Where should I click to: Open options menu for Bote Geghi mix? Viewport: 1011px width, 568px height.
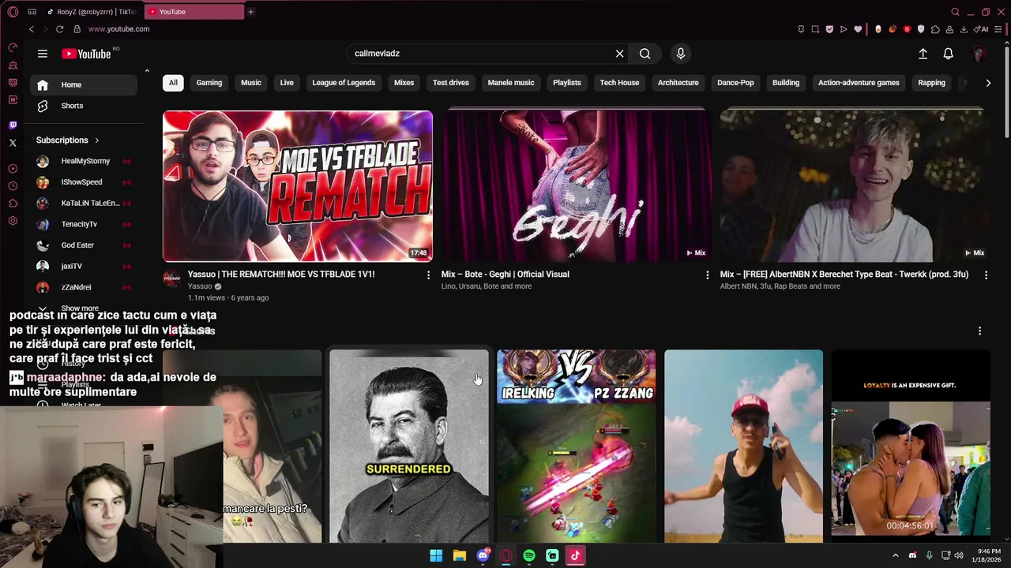708,275
